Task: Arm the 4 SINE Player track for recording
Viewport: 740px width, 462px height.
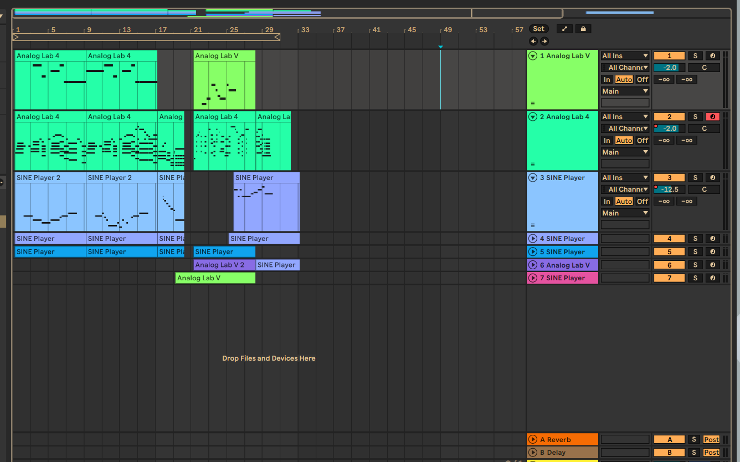Action: [x=712, y=239]
